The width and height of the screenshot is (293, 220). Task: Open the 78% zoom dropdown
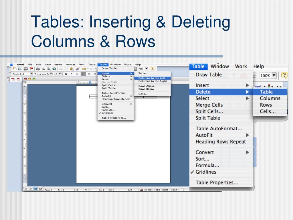tap(146, 69)
